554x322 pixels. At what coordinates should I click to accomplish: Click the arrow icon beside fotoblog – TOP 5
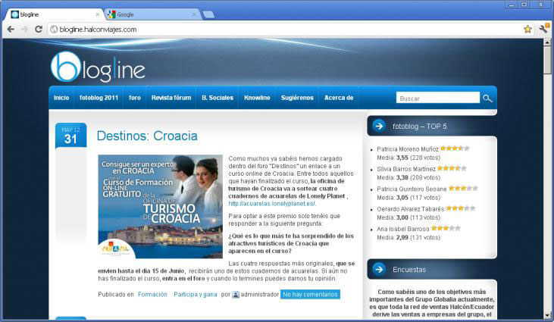(x=379, y=126)
